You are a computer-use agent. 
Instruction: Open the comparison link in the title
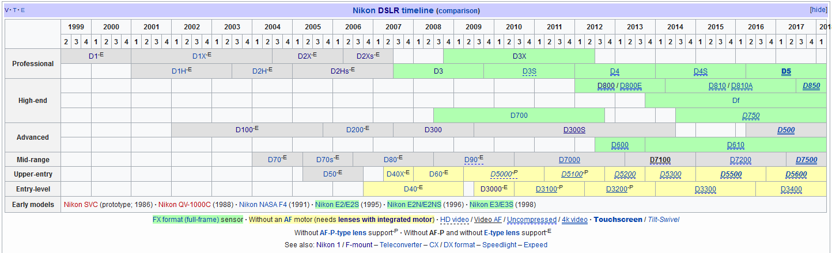(457, 10)
